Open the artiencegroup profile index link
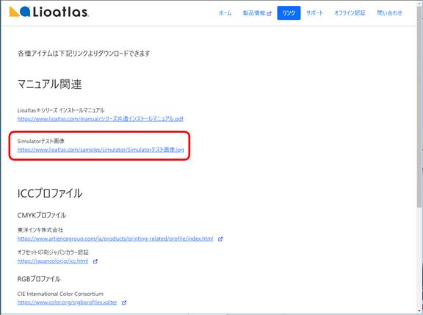Screen dimensions: 423x315 [115, 239]
